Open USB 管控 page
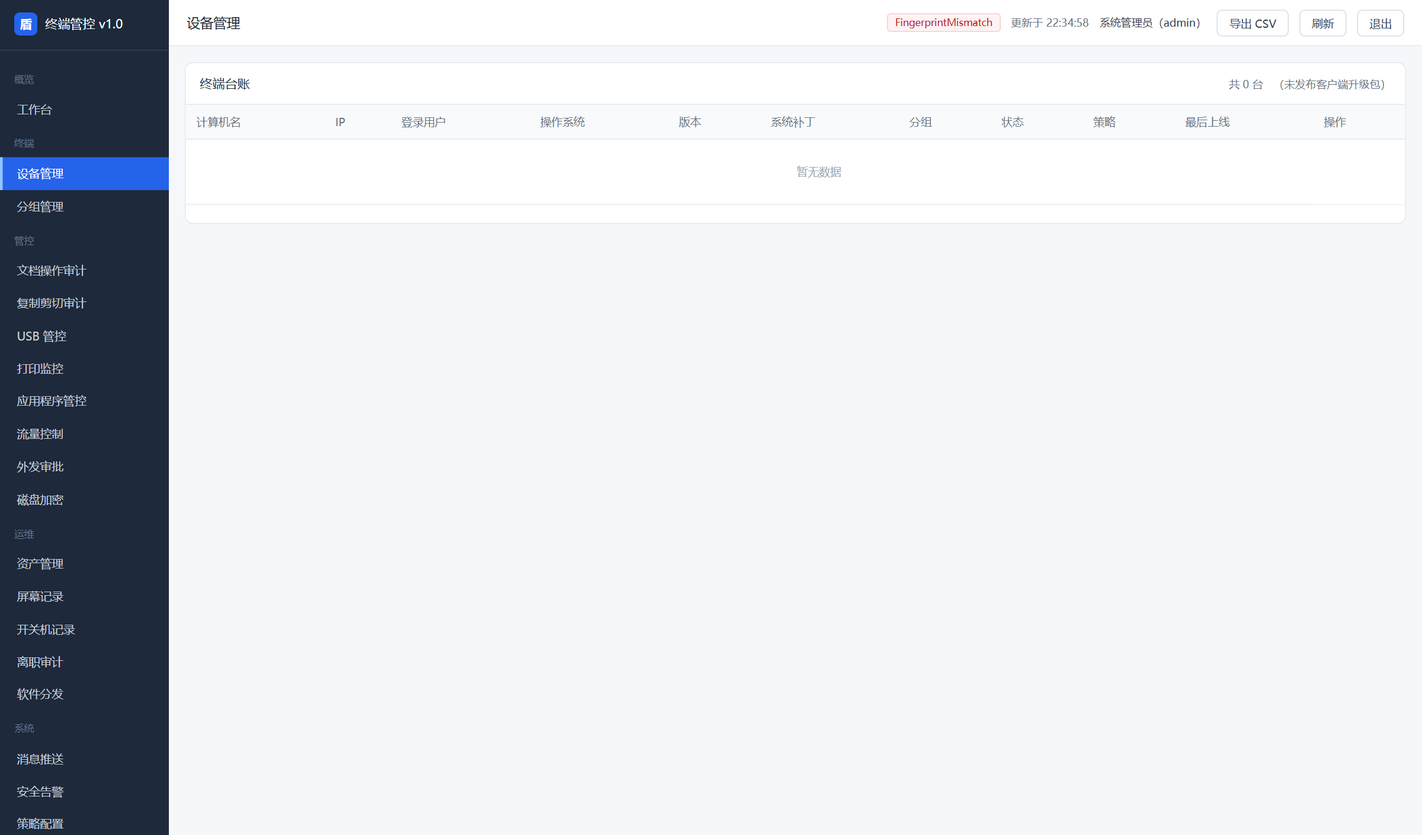The image size is (1422, 835). (x=84, y=336)
